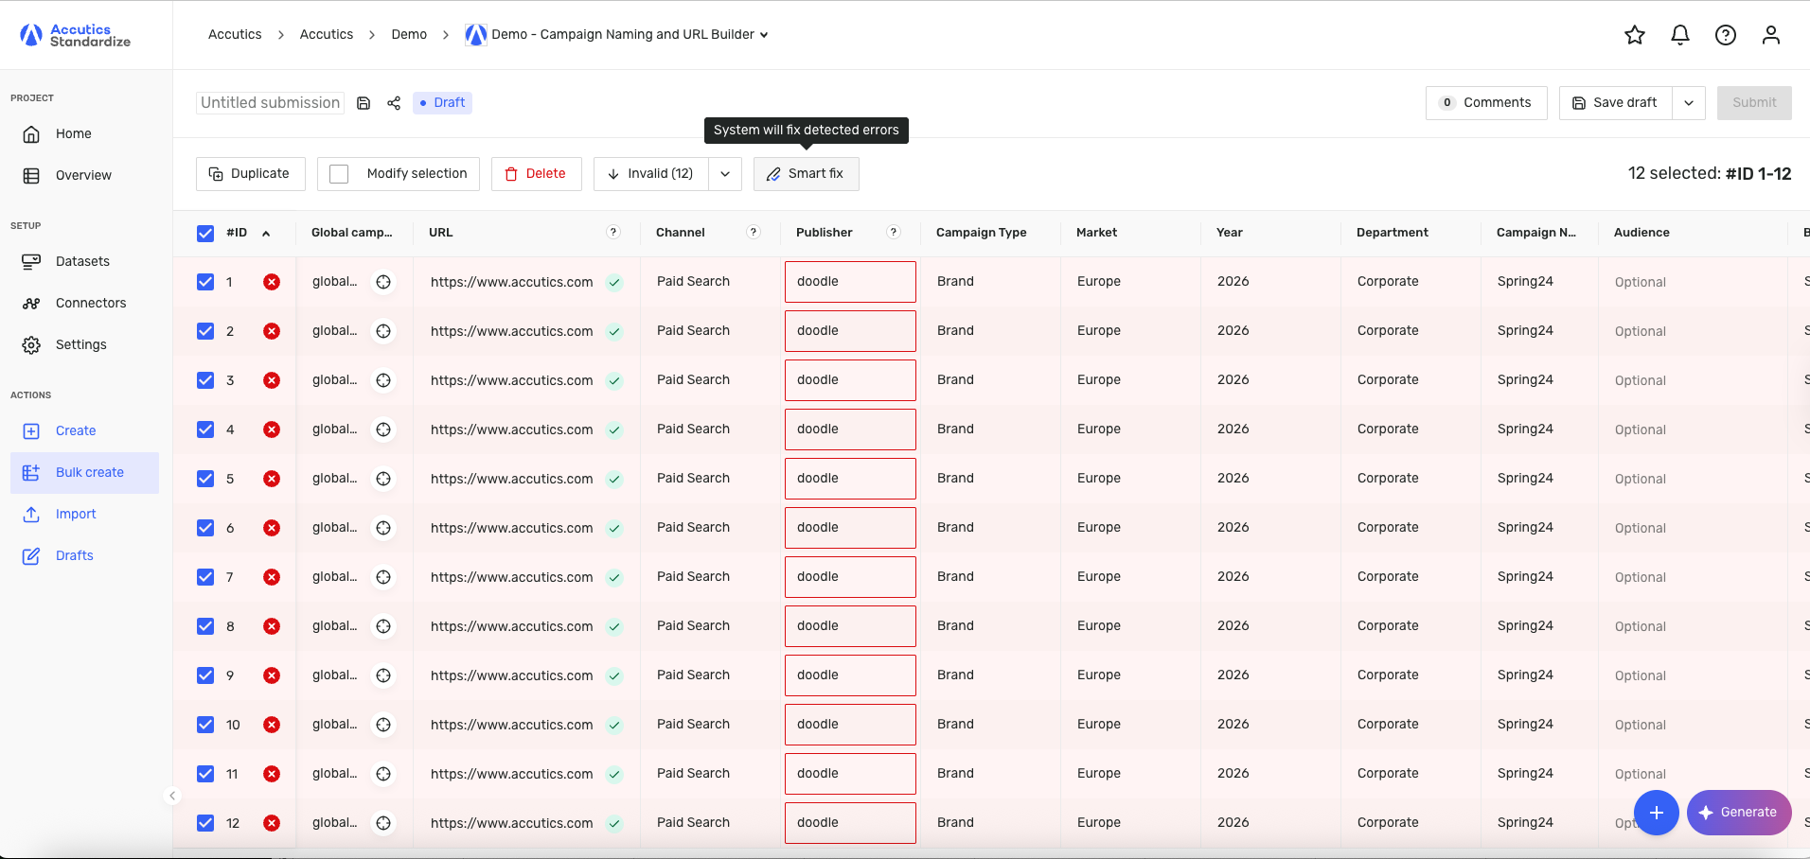Expand the Demo project title dropdown
Viewport: 1810px width, 859px height.
[764, 35]
